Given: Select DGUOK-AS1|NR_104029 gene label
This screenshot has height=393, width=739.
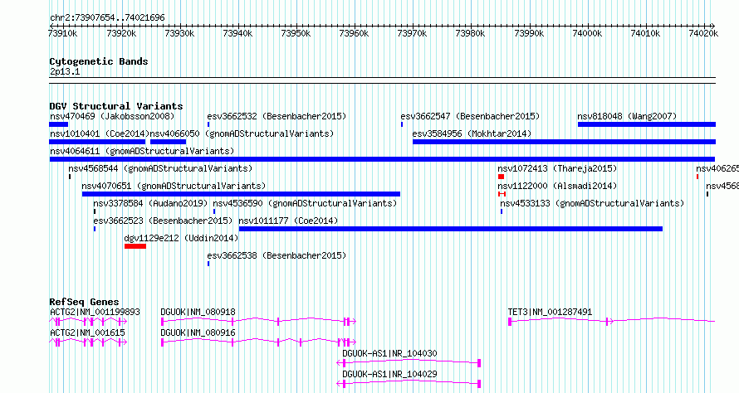Looking at the screenshot, I should 389,374.
